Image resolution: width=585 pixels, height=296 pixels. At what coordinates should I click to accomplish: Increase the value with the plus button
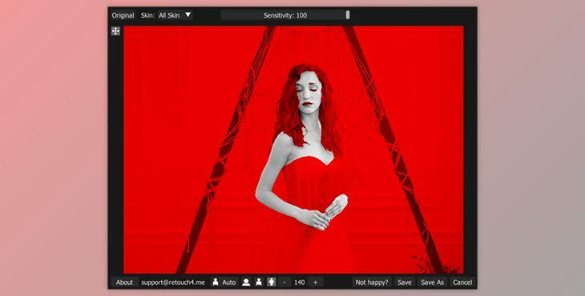click(x=315, y=282)
